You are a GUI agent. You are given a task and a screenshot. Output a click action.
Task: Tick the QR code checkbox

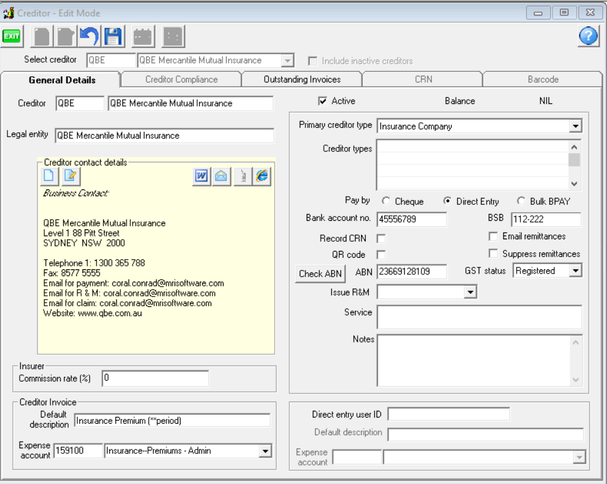pos(382,255)
